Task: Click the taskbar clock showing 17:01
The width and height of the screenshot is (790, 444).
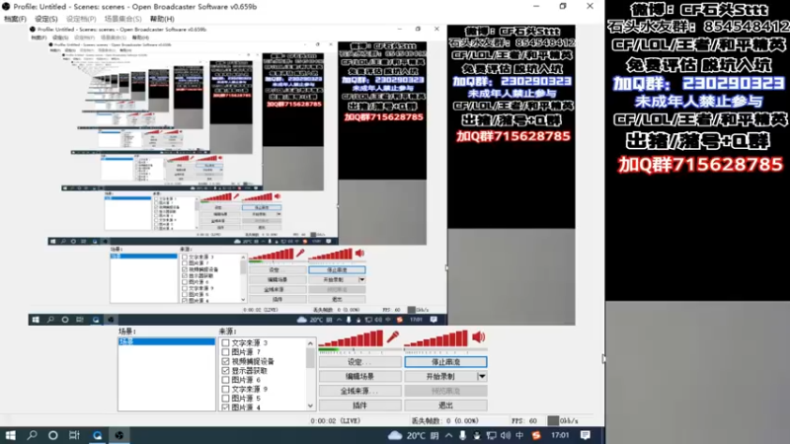Action: tap(560, 435)
